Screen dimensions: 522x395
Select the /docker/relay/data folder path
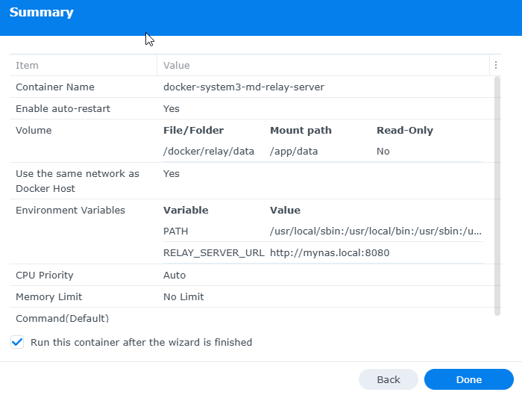208,152
